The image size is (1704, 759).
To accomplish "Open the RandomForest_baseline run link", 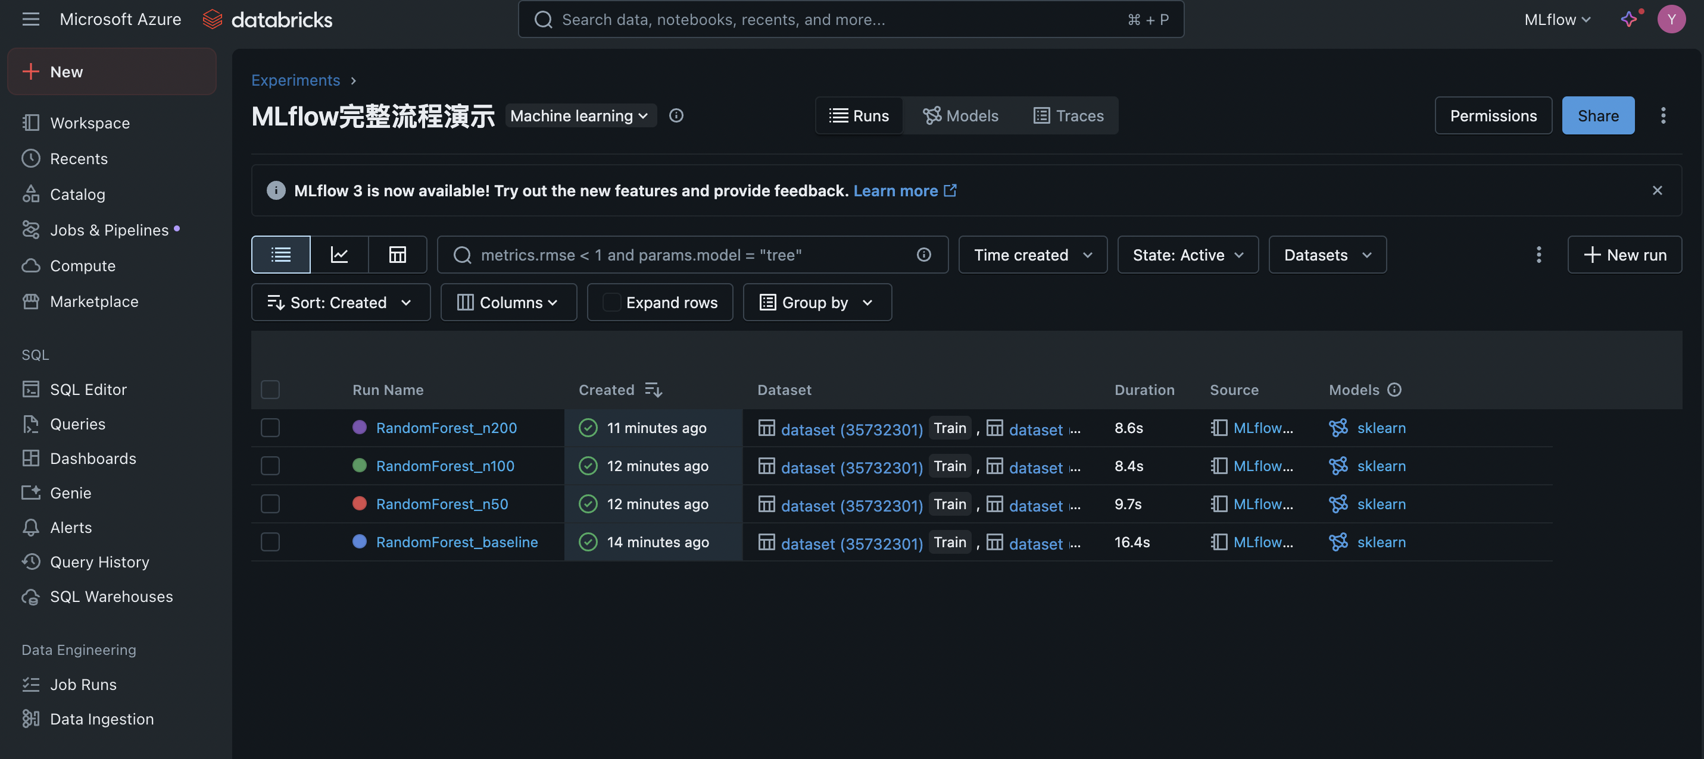I will [457, 542].
